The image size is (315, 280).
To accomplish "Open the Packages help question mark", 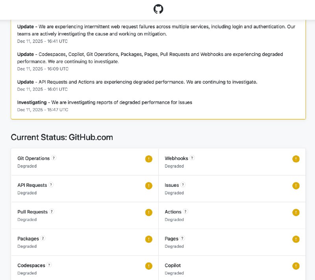I will click(x=43, y=238).
